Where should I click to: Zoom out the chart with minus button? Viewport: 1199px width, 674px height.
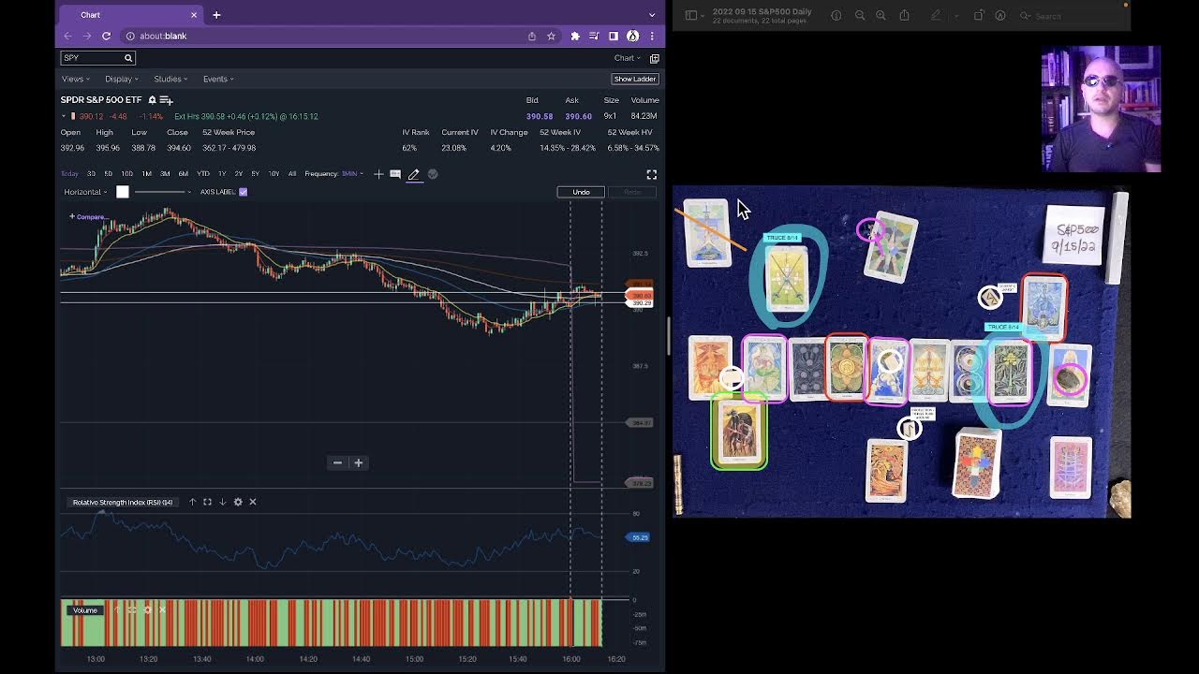(337, 462)
